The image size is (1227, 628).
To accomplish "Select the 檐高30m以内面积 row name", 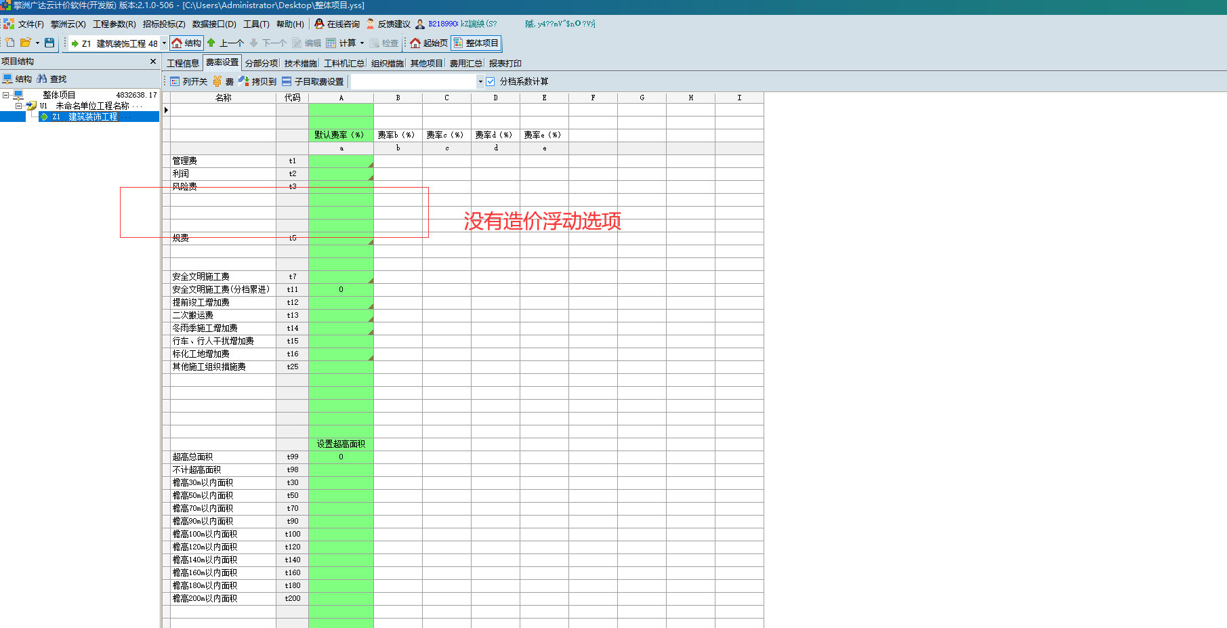I will pyautogui.click(x=223, y=483).
